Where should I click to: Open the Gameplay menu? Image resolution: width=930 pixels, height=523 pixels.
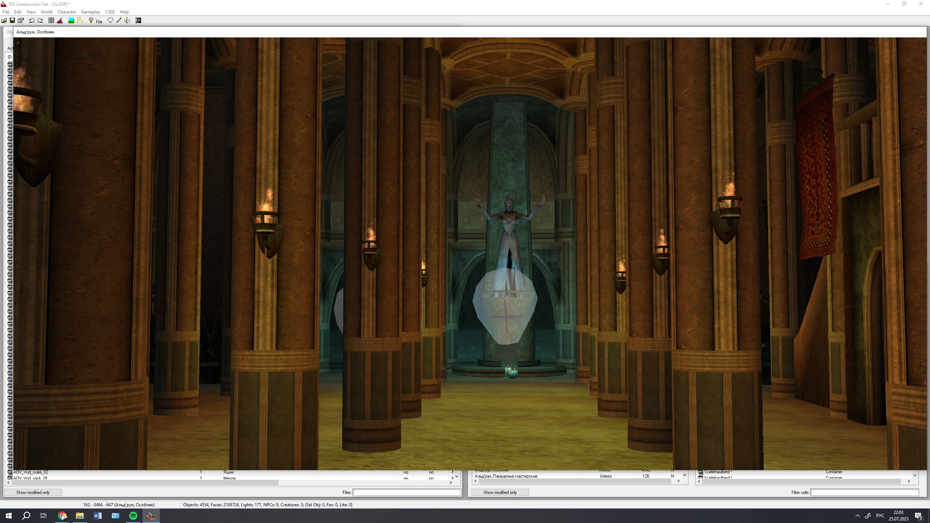(90, 12)
